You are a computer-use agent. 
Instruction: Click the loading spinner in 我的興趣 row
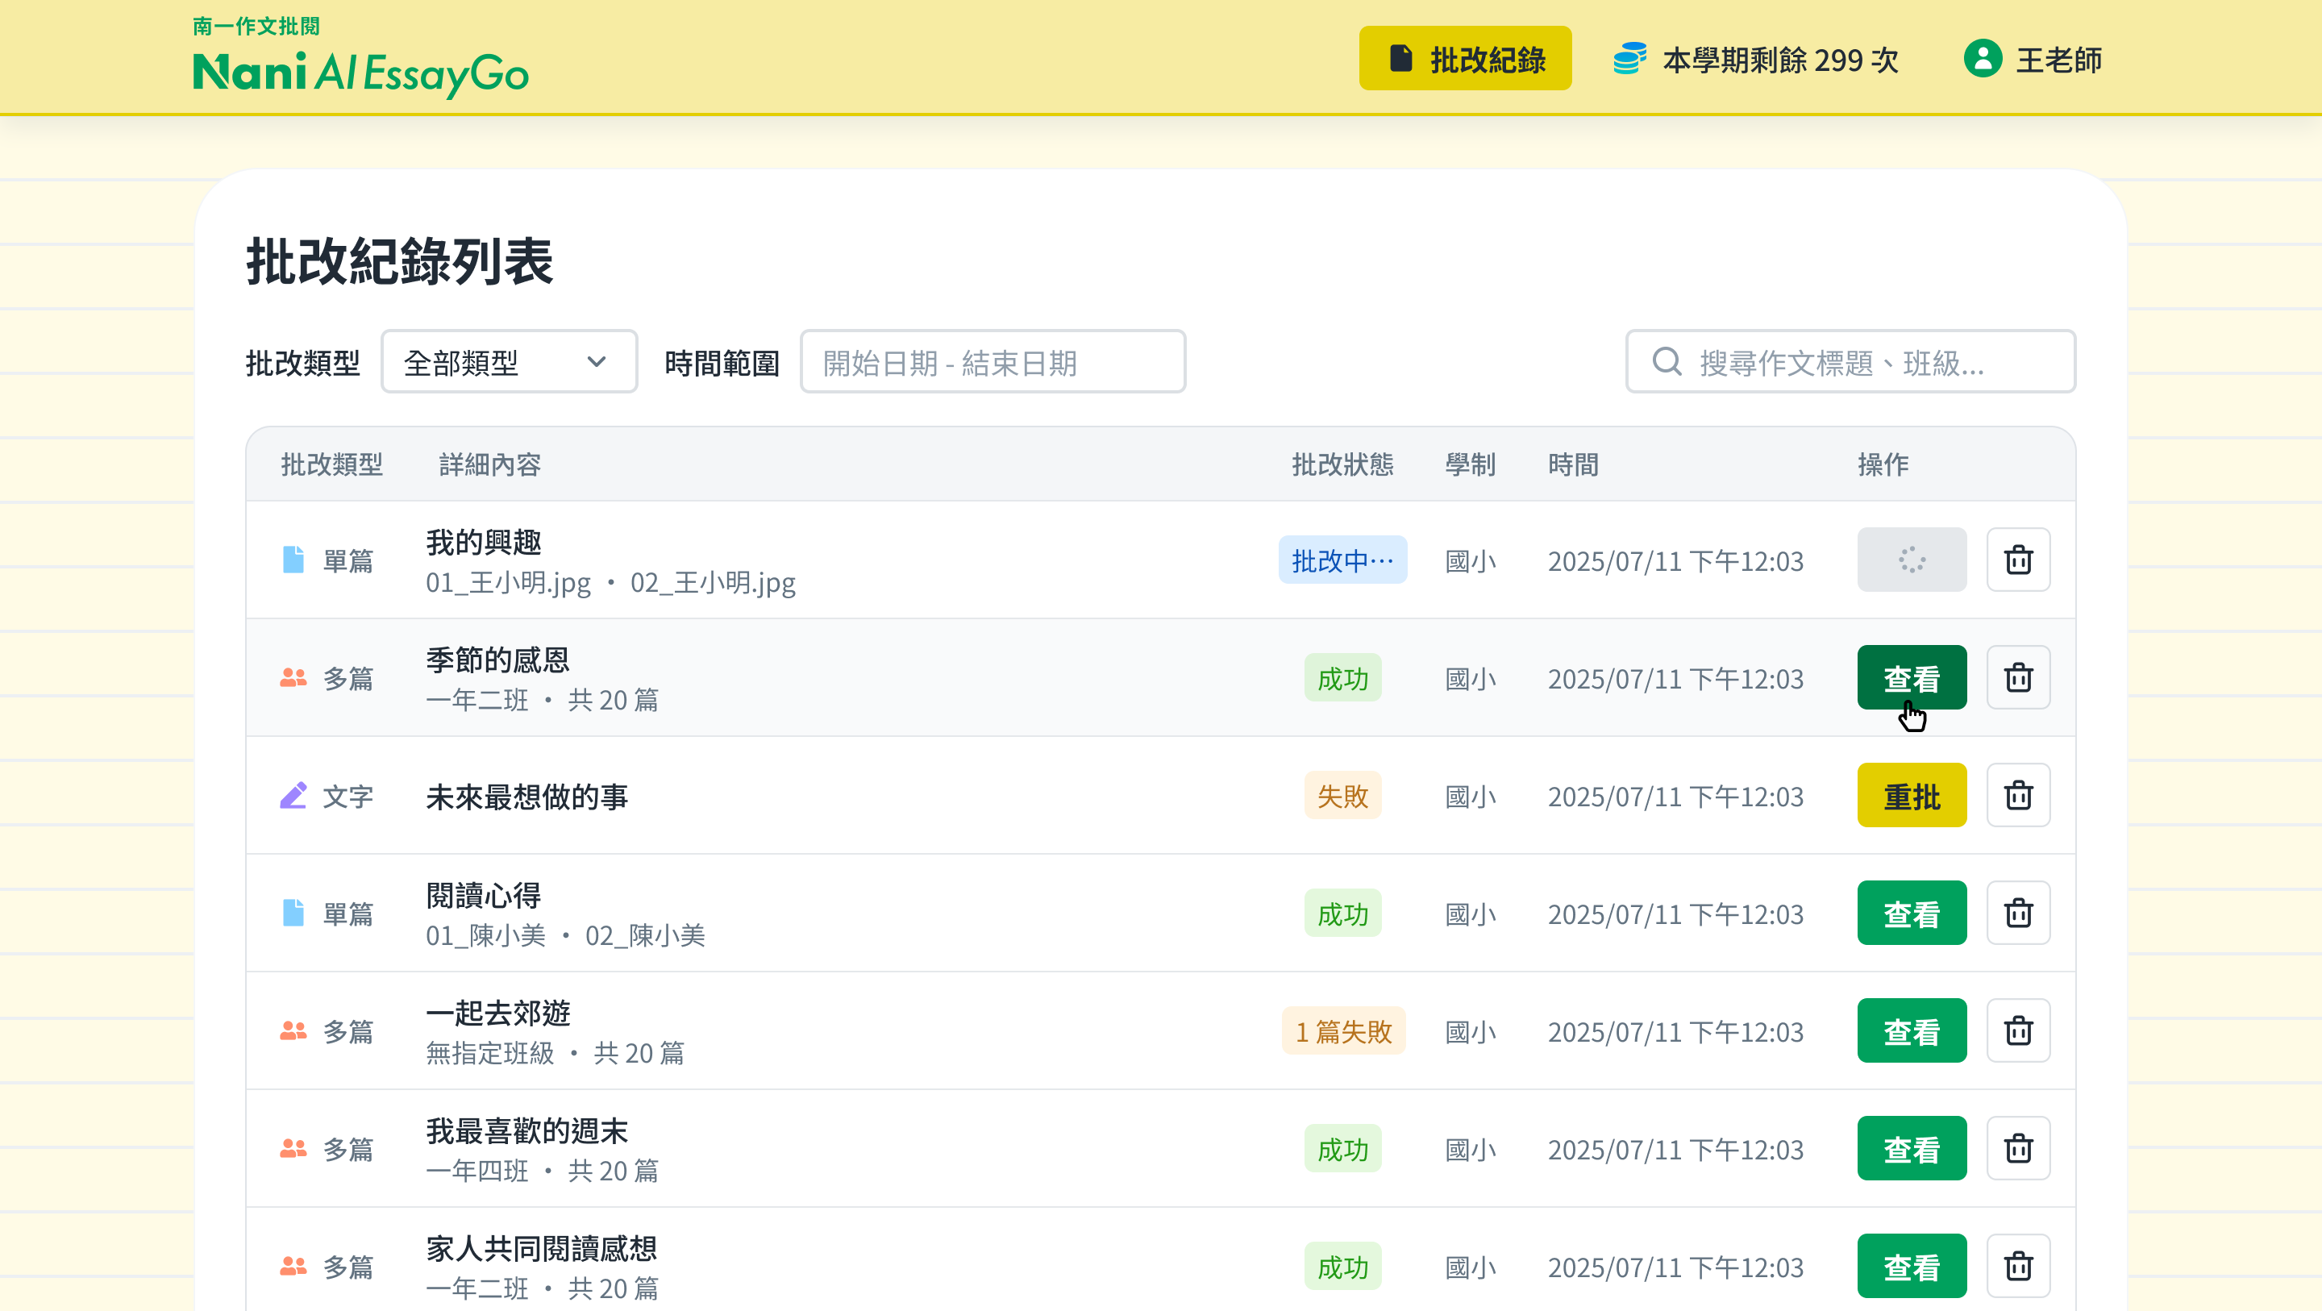pos(1912,560)
